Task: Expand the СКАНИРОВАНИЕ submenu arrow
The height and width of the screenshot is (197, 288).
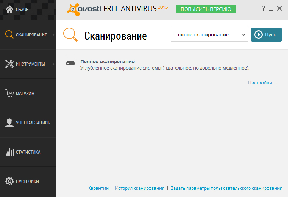Action: [53, 35]
